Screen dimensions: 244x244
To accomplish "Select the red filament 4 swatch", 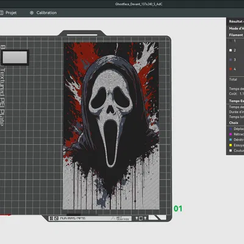I will pos(231,69).
